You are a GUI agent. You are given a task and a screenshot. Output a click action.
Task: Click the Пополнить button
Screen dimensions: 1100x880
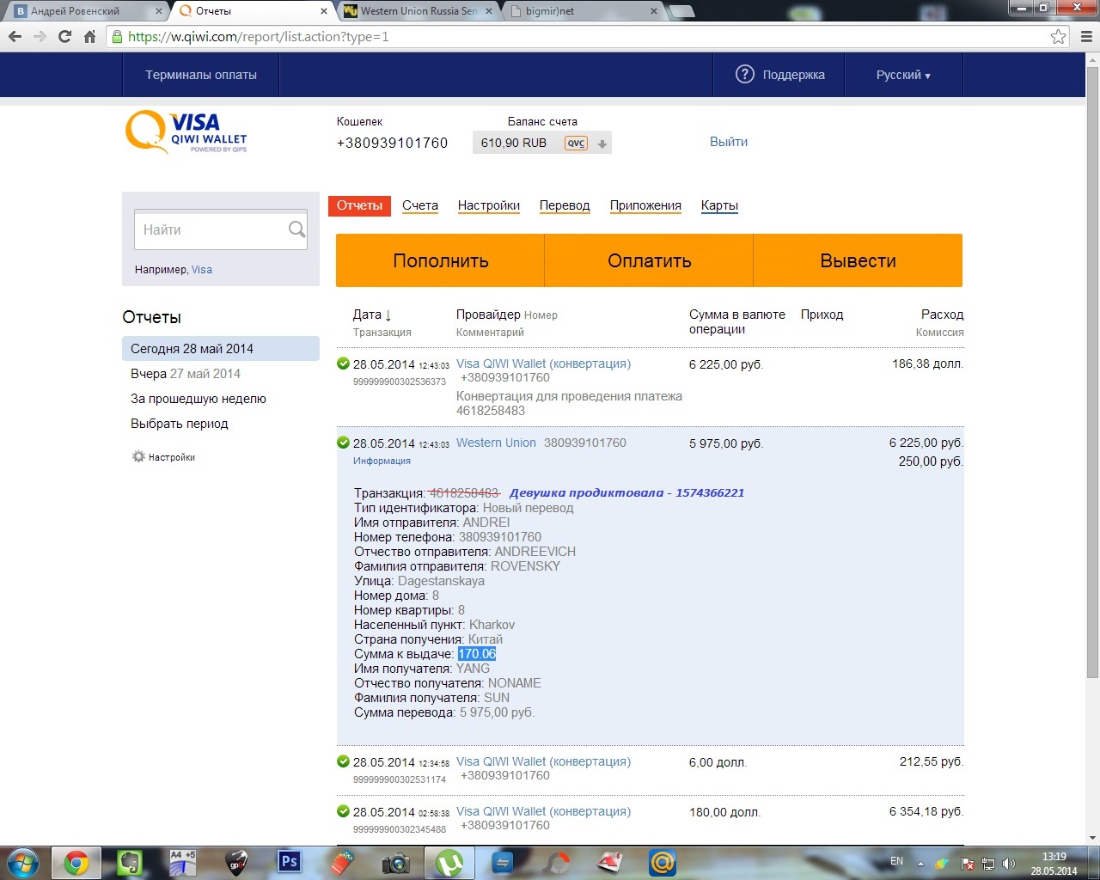[440, 260]
